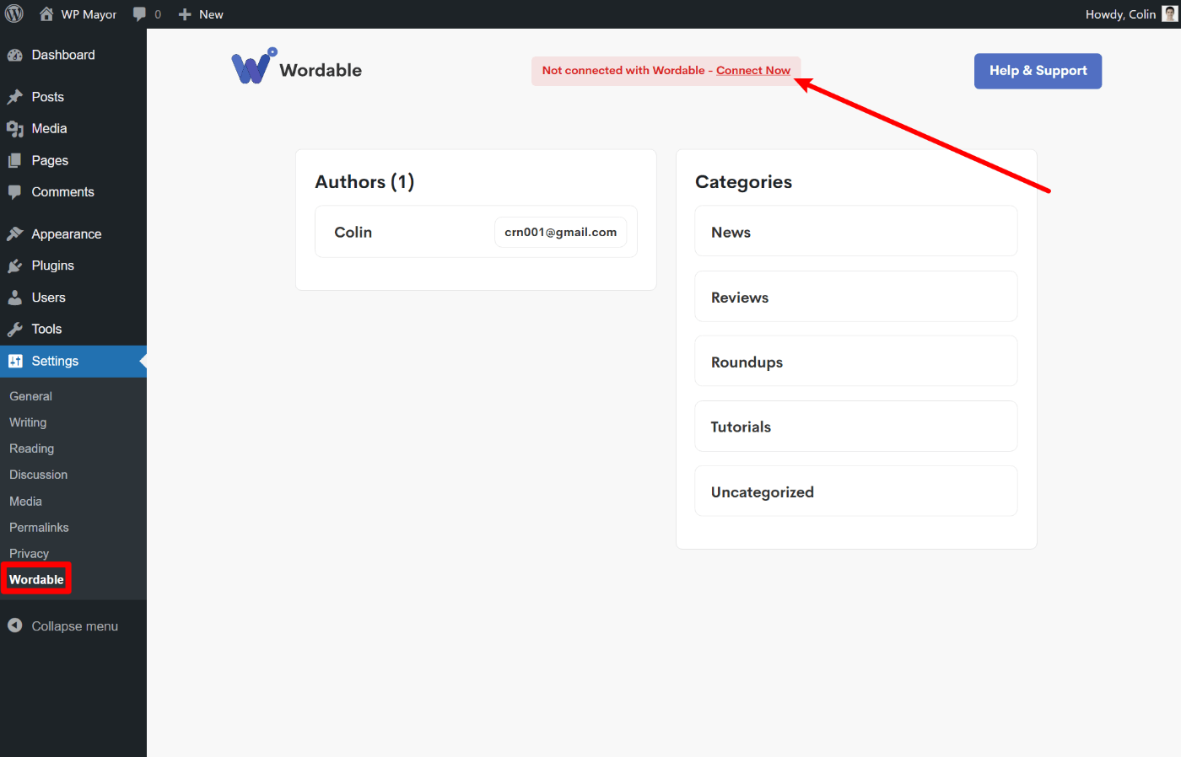Click the Collapse menu label
The height and width of the screenshot is (757, 1181).
[75, 626]
